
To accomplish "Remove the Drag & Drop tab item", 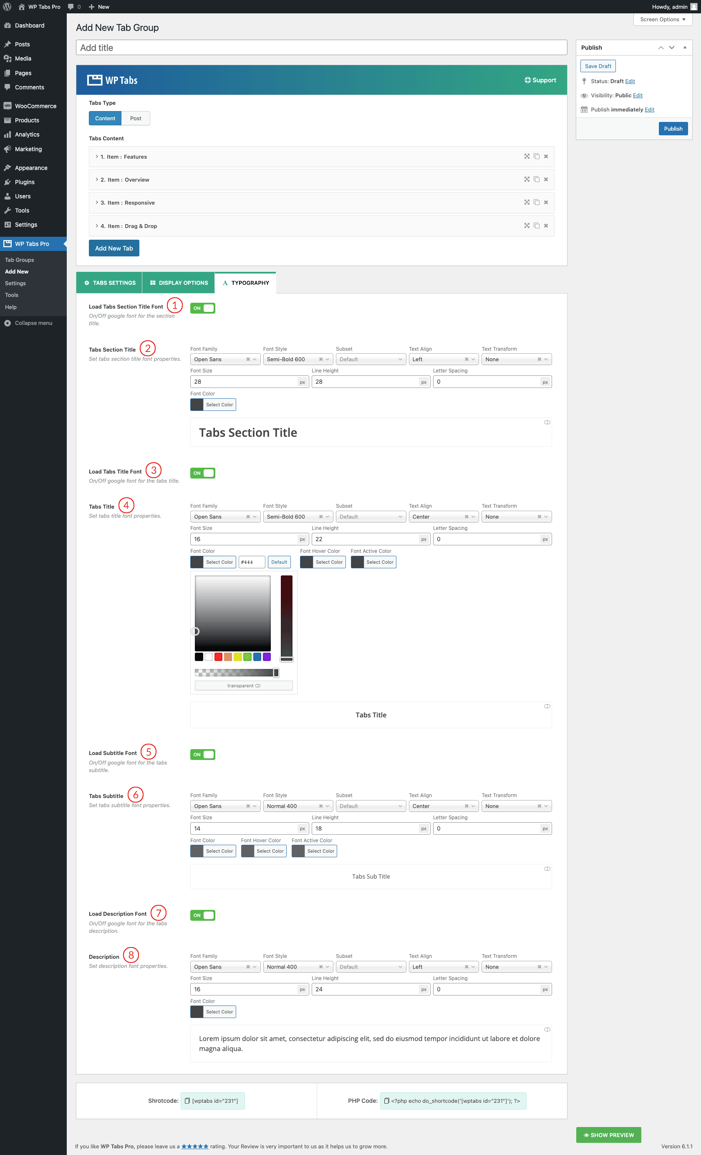I will point(545,226).
